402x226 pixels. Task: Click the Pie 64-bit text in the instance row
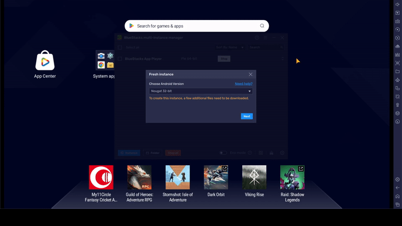189,59
